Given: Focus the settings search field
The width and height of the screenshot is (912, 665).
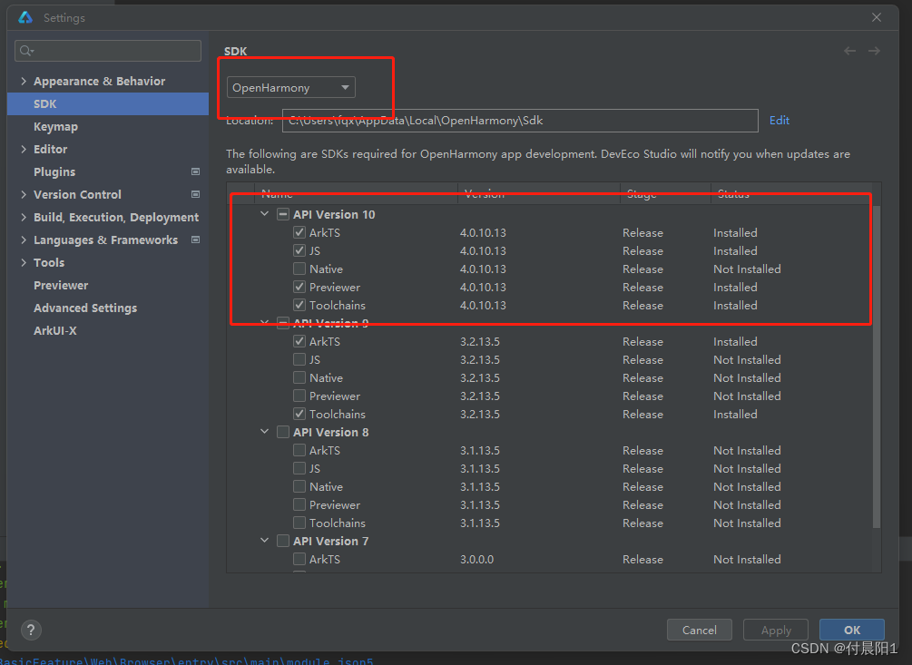Looking at the screenshot, I should [108, 51].
